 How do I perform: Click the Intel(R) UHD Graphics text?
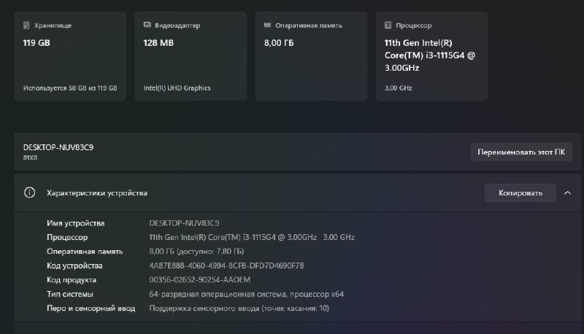[x=177, y=88]
